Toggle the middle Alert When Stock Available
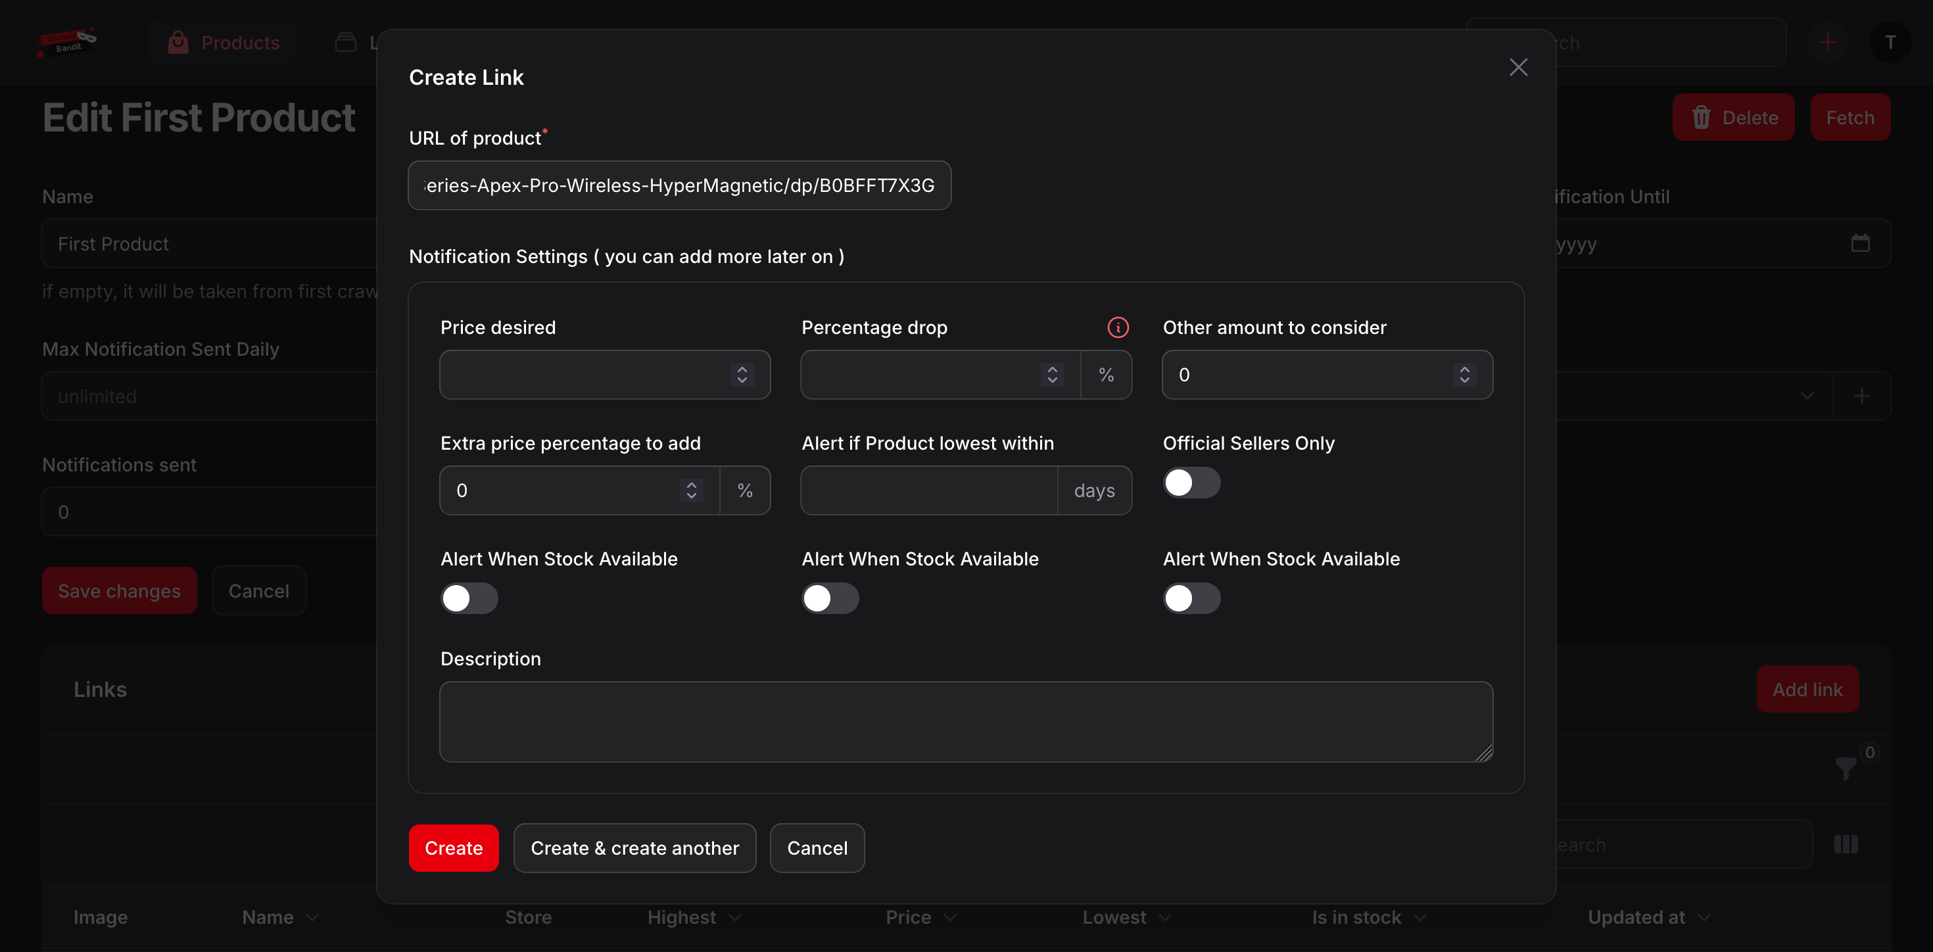This screenshot has width=1933, height=952. [x=830, y=598]
